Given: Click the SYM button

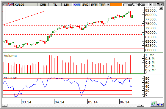Looking at the screenshot, I should click(94, 4).
